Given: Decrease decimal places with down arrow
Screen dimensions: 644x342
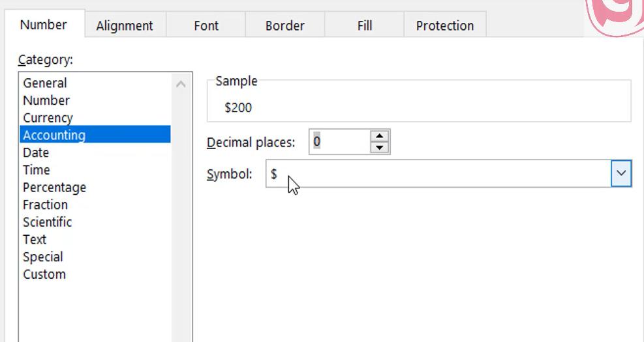Looking at the screenshot, I should pyautogui.click(x=379, y=147).
